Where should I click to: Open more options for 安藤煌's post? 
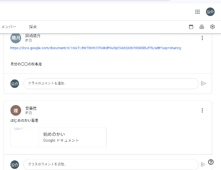(x=202, y=110)
